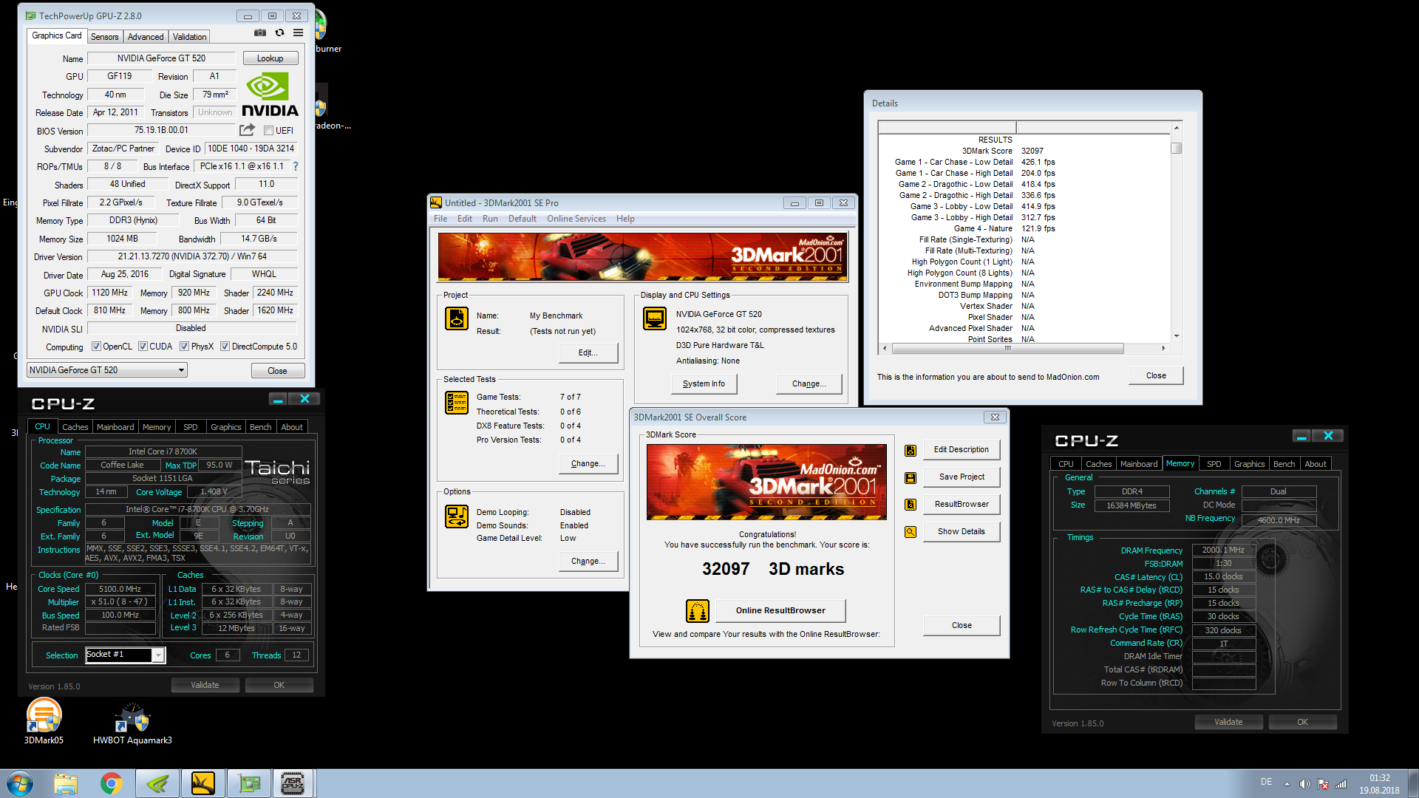
Task: Open HWBOT Aquamark3 desktop shortcut
Action: coord(132,723)
